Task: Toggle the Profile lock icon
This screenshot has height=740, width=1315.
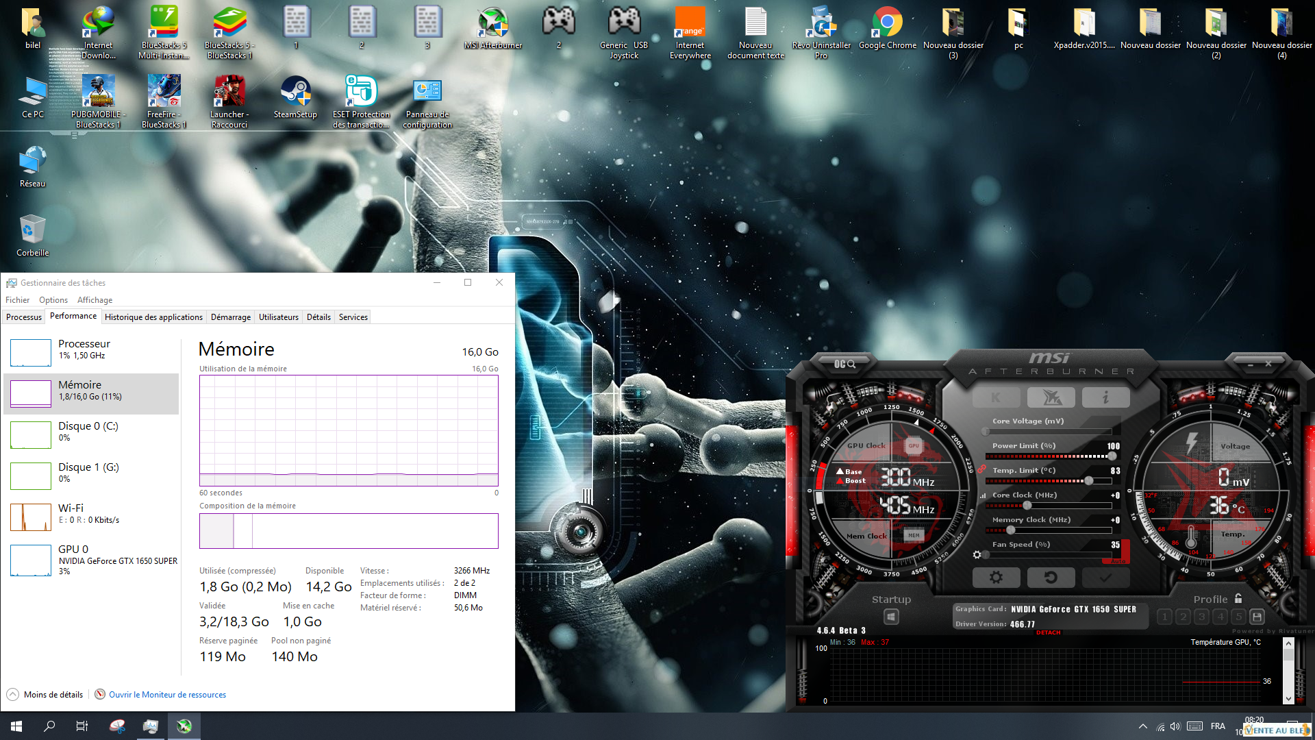Action: coord(1238,599)
